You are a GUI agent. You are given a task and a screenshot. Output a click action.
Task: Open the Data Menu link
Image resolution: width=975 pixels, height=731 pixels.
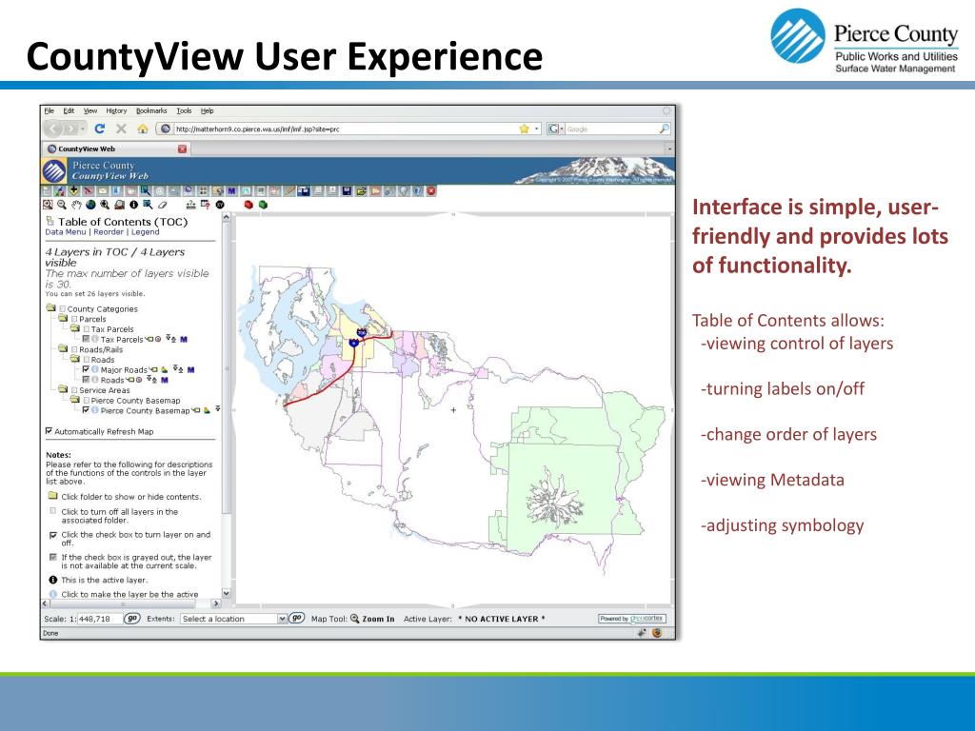[66, 232]
